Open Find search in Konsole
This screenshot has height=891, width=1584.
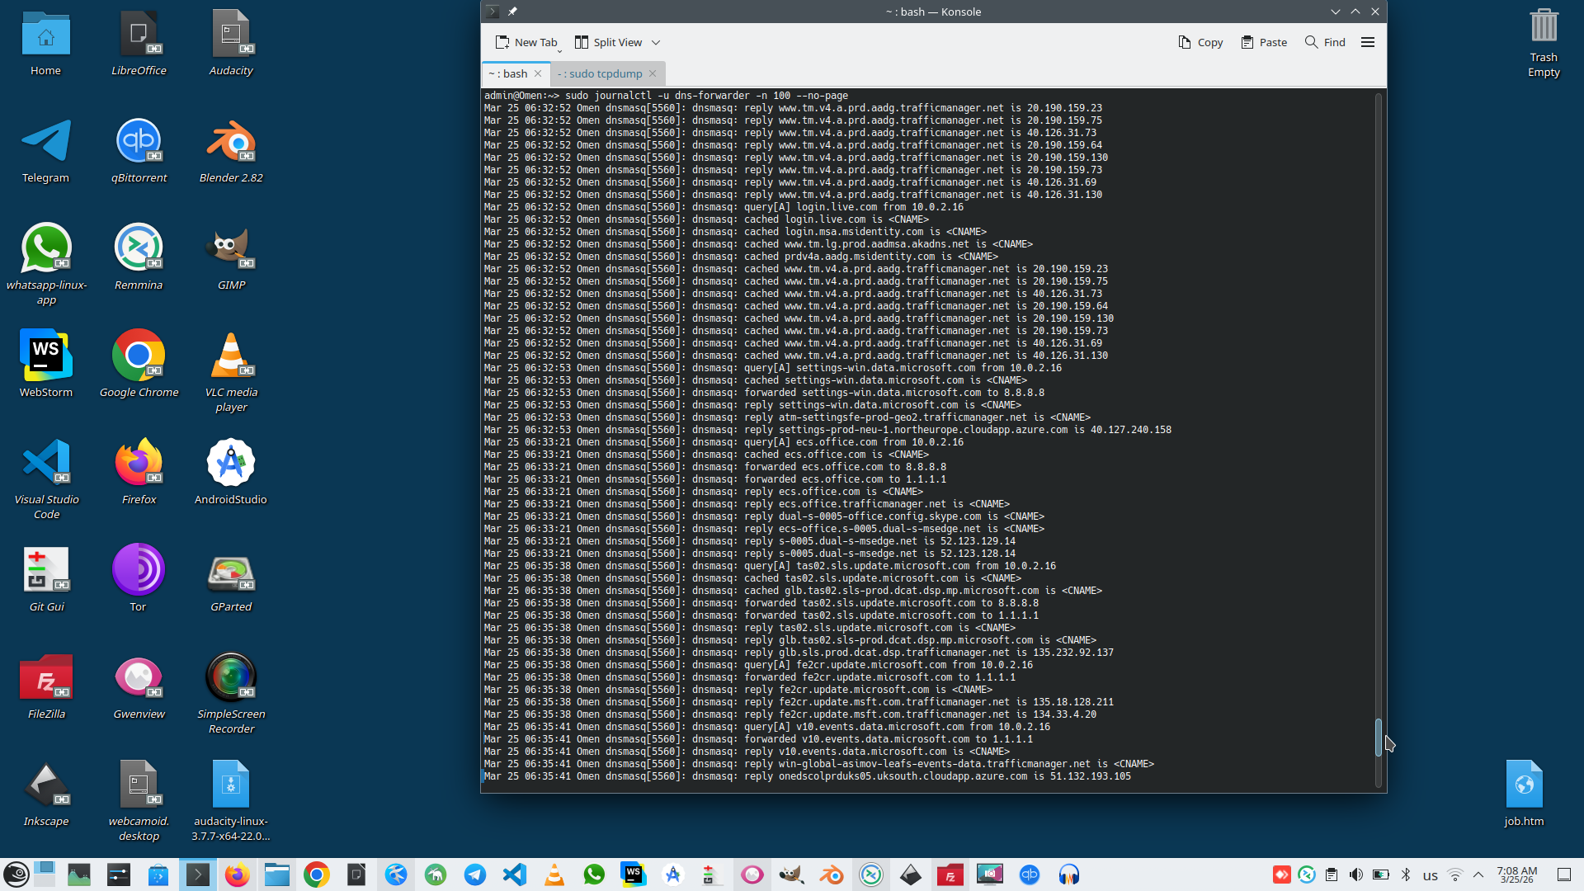[1325, 42]
